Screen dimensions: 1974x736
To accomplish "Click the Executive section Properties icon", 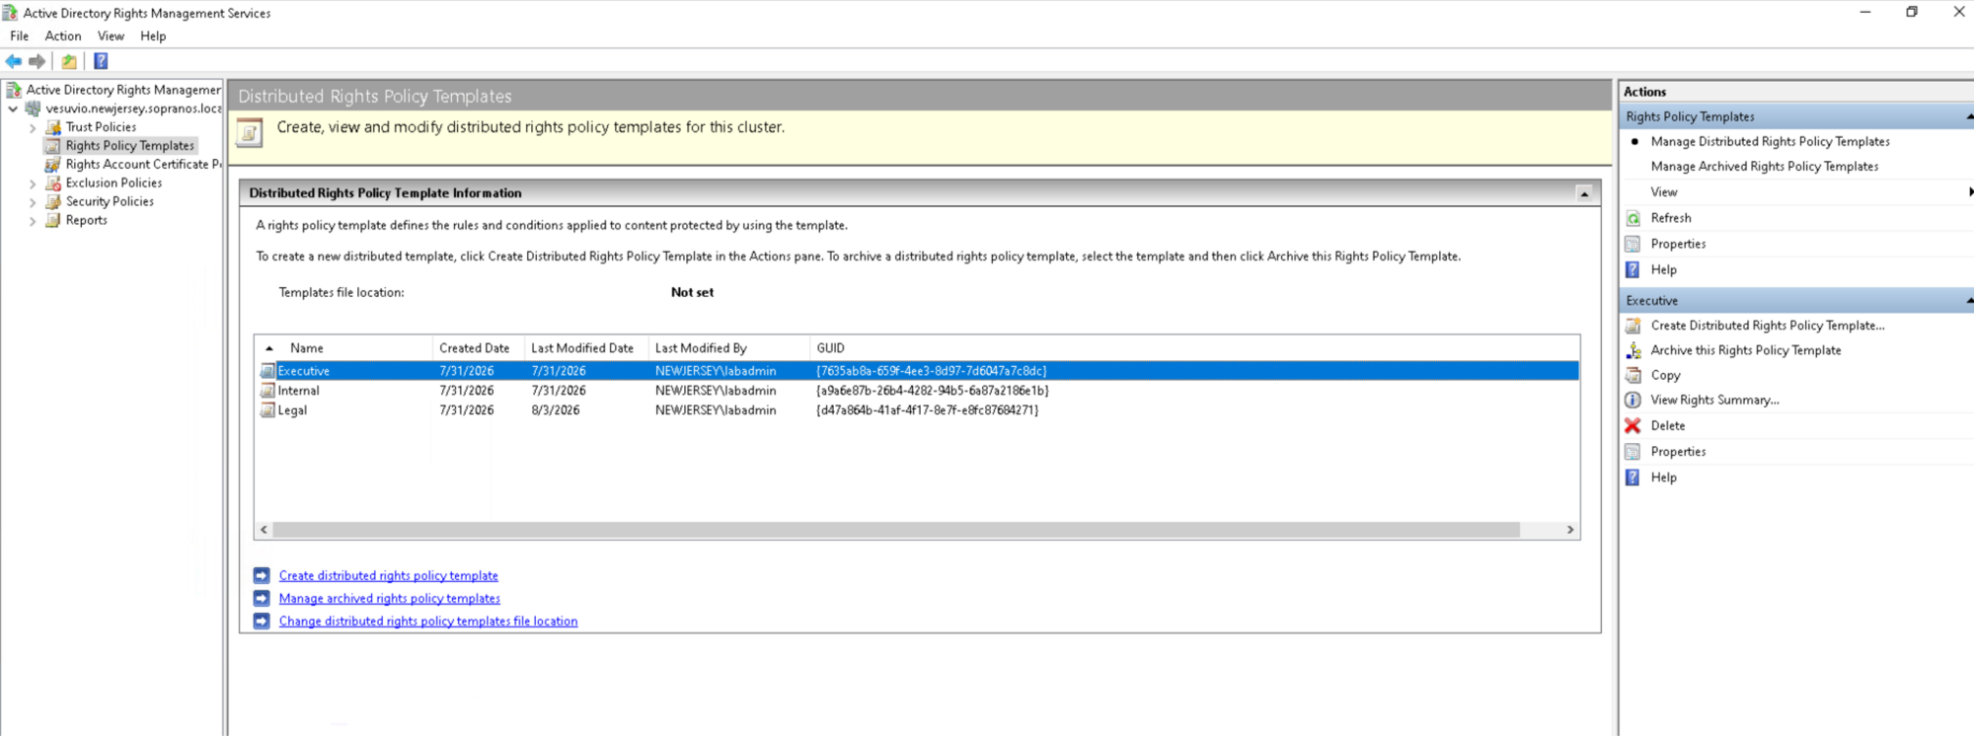I will click(x=1633, y=452).
